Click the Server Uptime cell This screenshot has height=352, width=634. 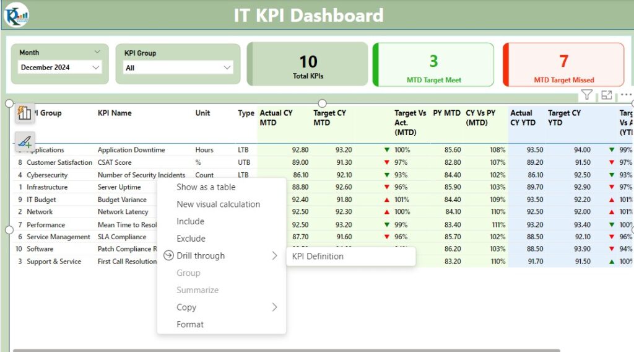click(119, 187)
